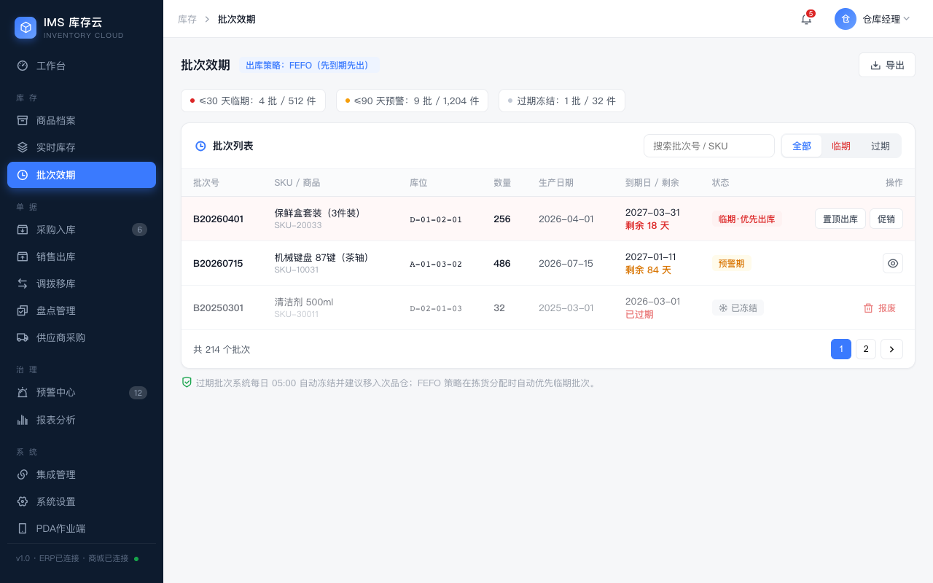Click 置顶出库 for batch B20260401
This screenshot has width=933, height=583.
840,219
